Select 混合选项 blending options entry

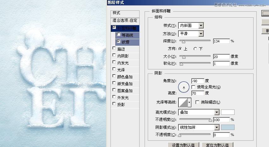tap(125, 21)
